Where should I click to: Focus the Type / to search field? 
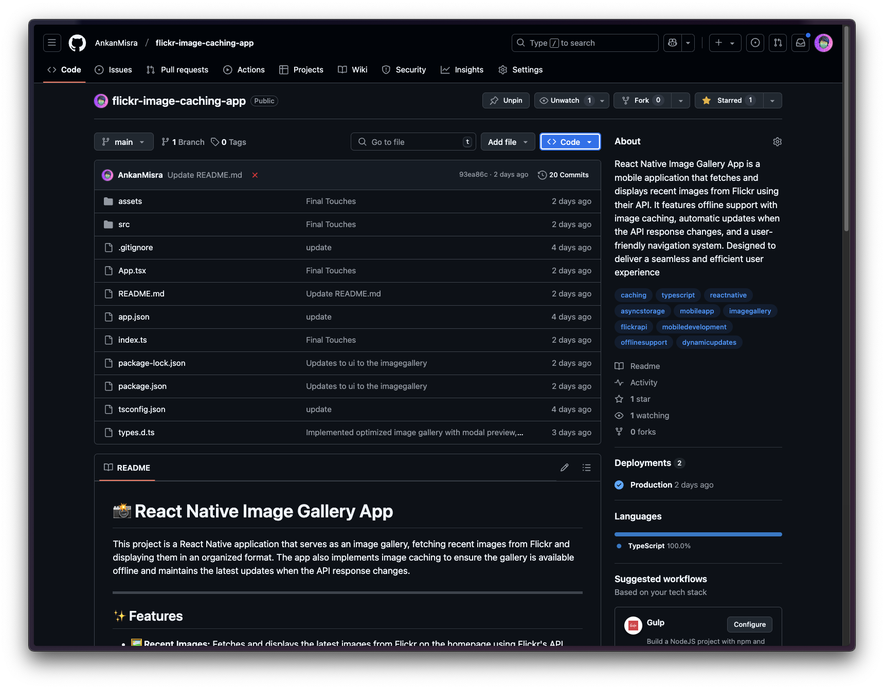pyautogui.click(x=585, y=43)
